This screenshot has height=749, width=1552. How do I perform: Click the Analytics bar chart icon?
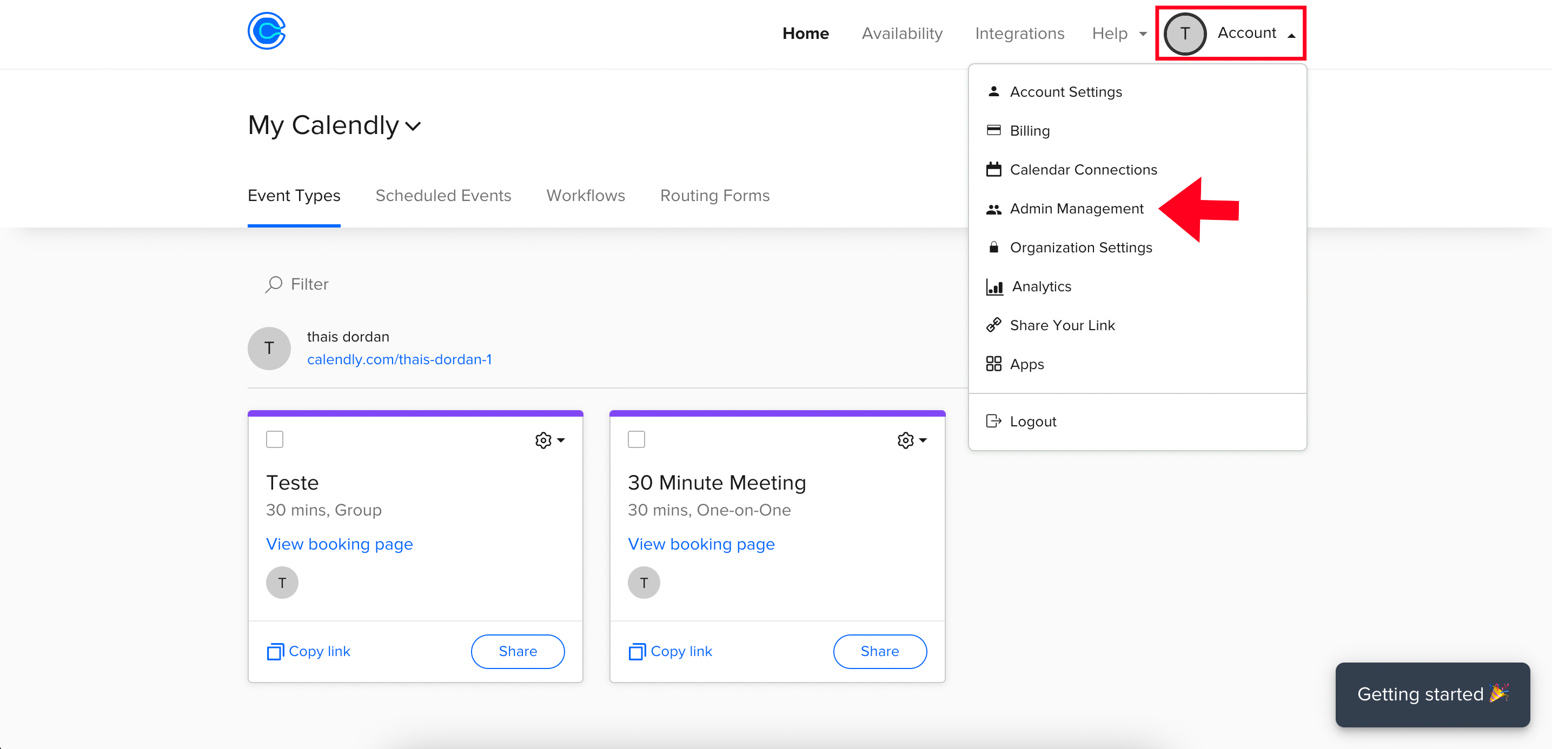[x=994, y=286]
